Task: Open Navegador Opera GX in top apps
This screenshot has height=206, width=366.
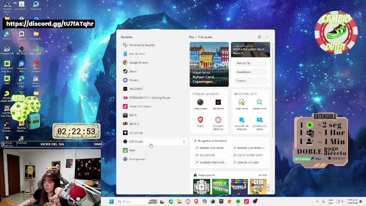Action: tap(218, 123)
